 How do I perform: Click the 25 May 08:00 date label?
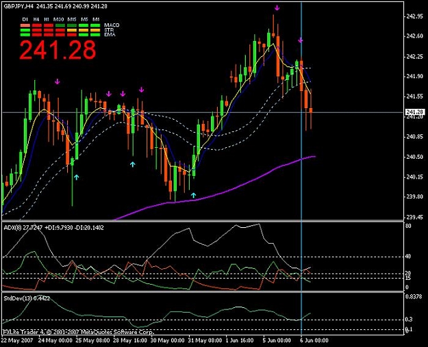pyautogui.click(x=92, y=340)
